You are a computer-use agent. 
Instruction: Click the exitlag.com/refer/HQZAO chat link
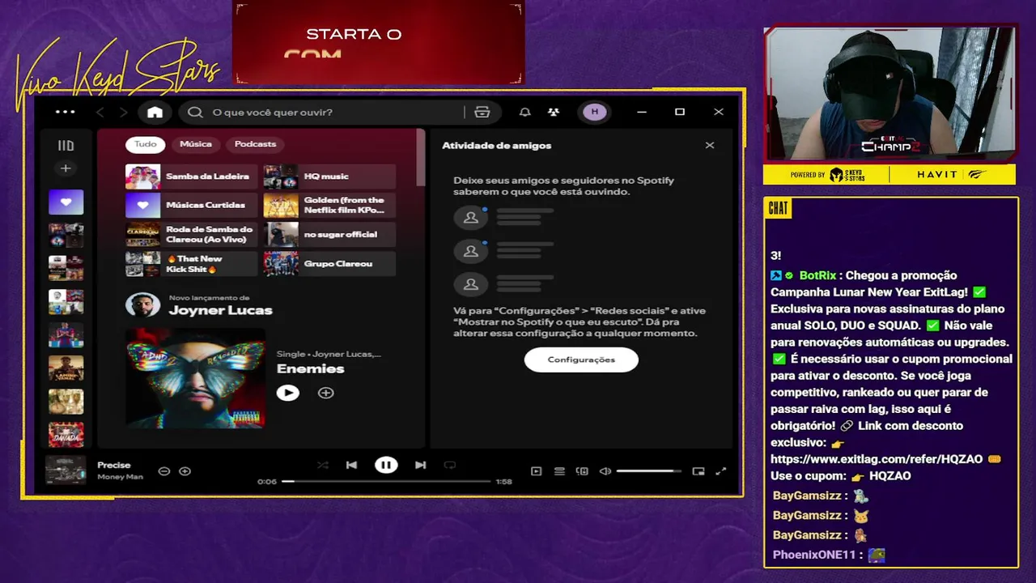point(877,459)
